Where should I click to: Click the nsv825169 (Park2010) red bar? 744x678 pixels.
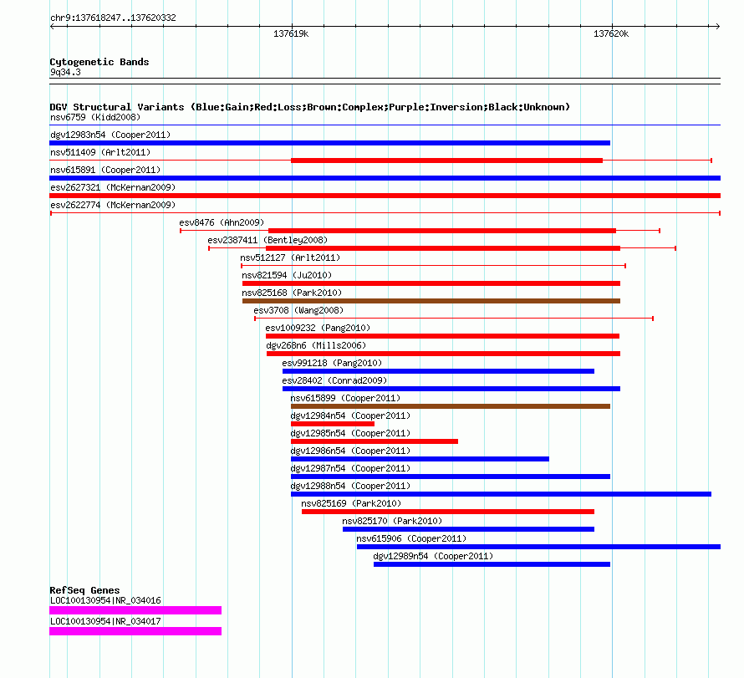point(448,512)
